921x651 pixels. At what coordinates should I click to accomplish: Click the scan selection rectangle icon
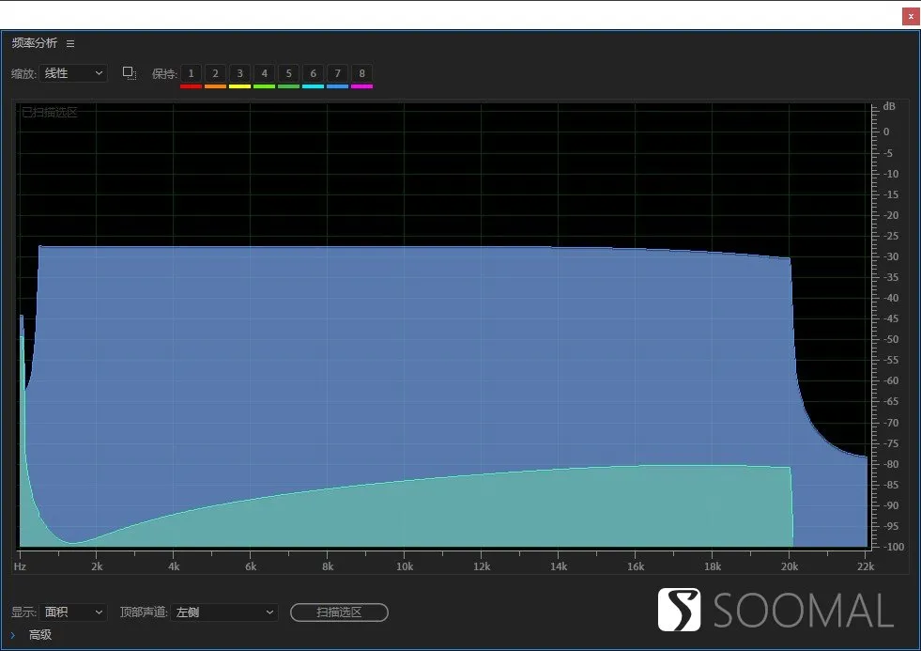(130, 73)
